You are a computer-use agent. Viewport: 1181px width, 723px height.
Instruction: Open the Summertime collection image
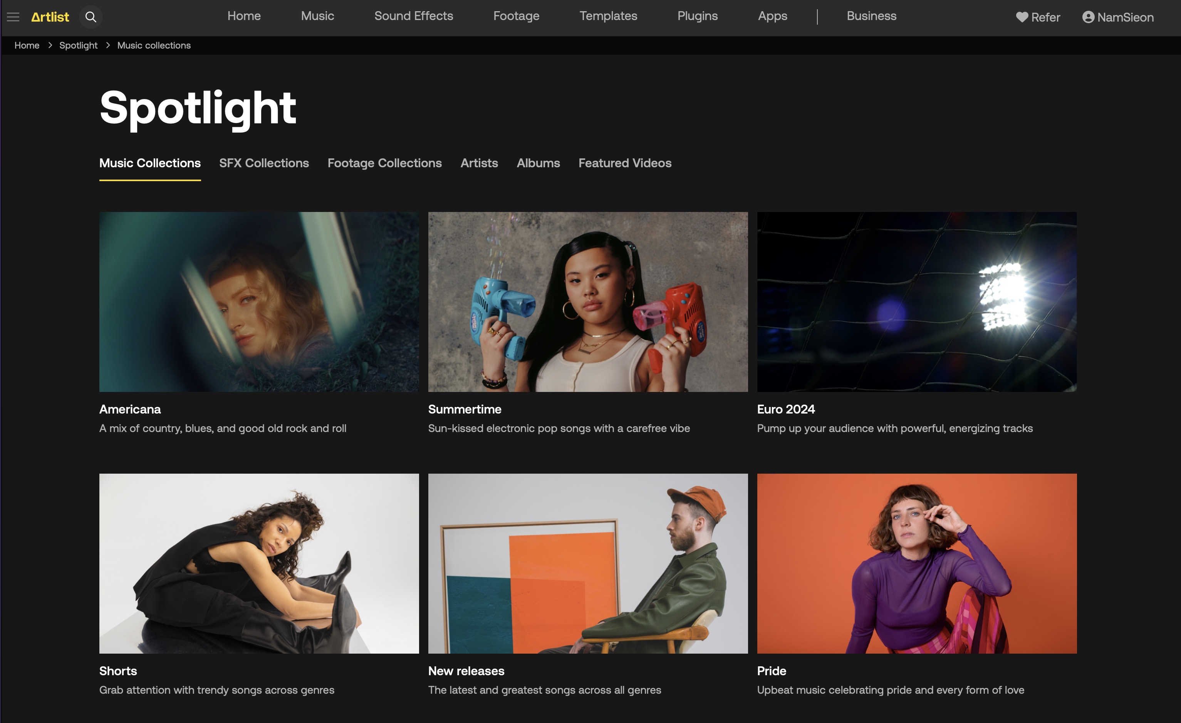click(588, 301)
